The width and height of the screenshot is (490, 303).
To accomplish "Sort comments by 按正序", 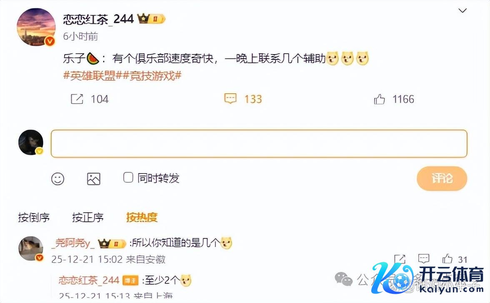I will (x=88, y=217).
